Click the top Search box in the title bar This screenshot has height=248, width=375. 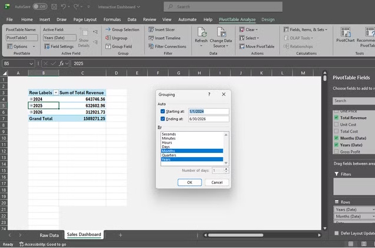click(223, 6)
